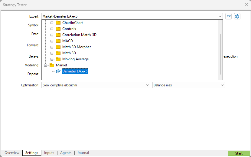The width and height of the screenshot is (251, 157).
Task: Select the Correlation Matrix 3D label
Action: point(80,35)
